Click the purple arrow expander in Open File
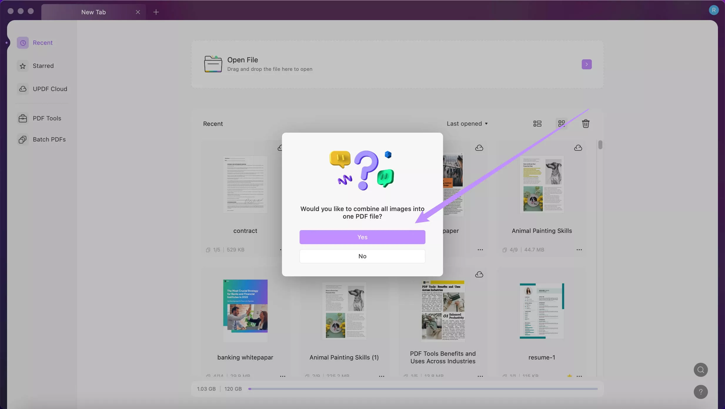The width and height of the screenshot is (725, 409). coord(586,64)
